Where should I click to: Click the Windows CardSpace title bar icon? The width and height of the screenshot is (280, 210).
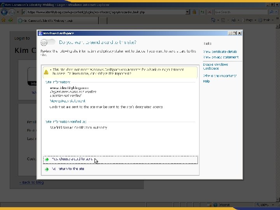40,33
